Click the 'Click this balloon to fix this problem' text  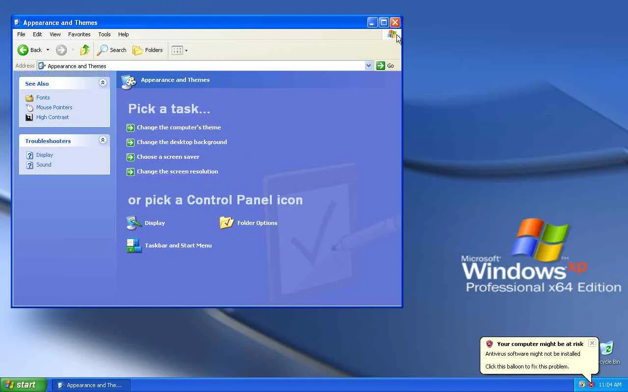coord(527,367)
